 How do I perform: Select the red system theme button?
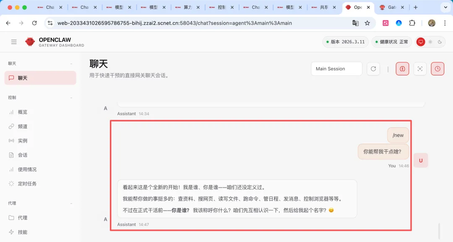coord(421,42)
